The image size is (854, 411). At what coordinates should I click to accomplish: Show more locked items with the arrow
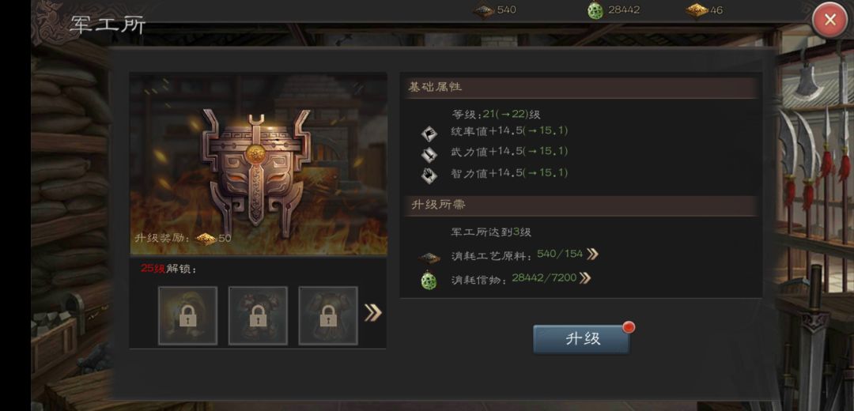point(372,312)
